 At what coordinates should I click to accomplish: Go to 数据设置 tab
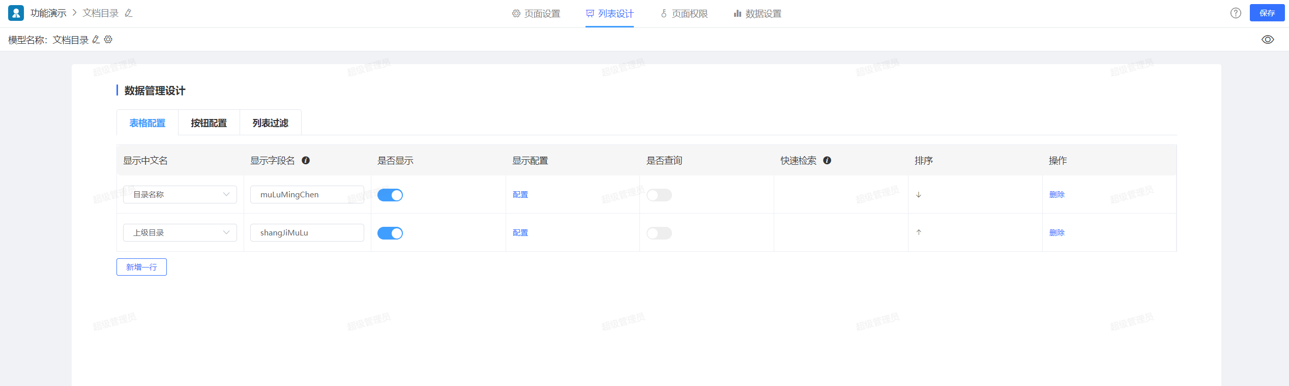[757, 14]
